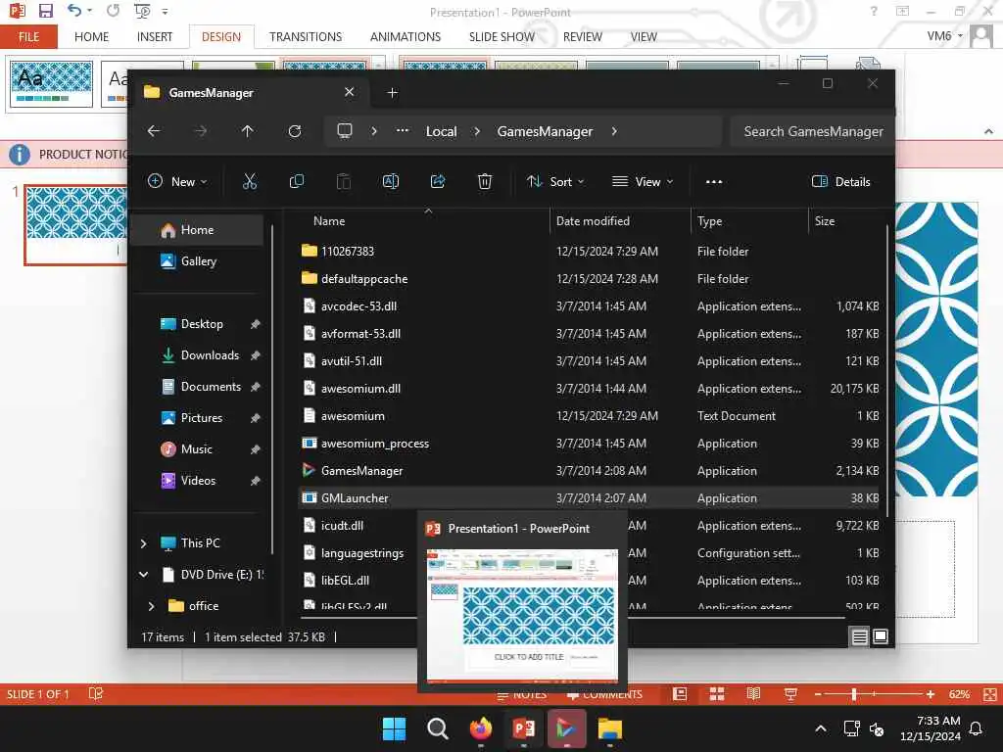Open the New dropdown in File Explorer
This screenshot has width=1003, height=752.
click(x=178, y=181)
